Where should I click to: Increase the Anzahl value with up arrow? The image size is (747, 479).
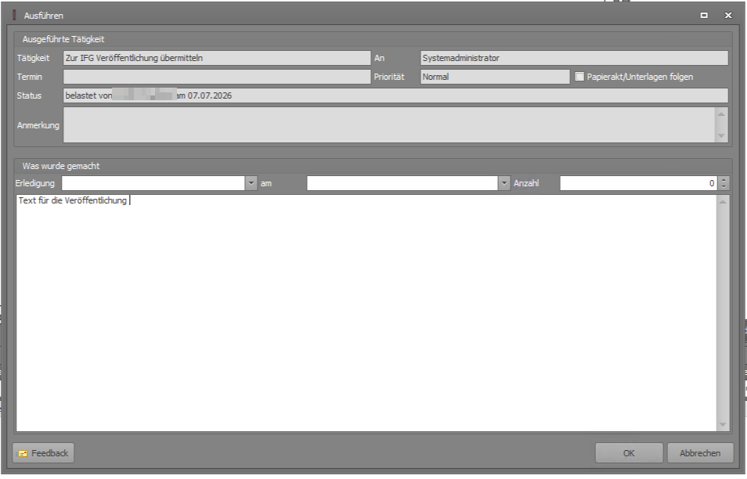[x=724, y=180]
